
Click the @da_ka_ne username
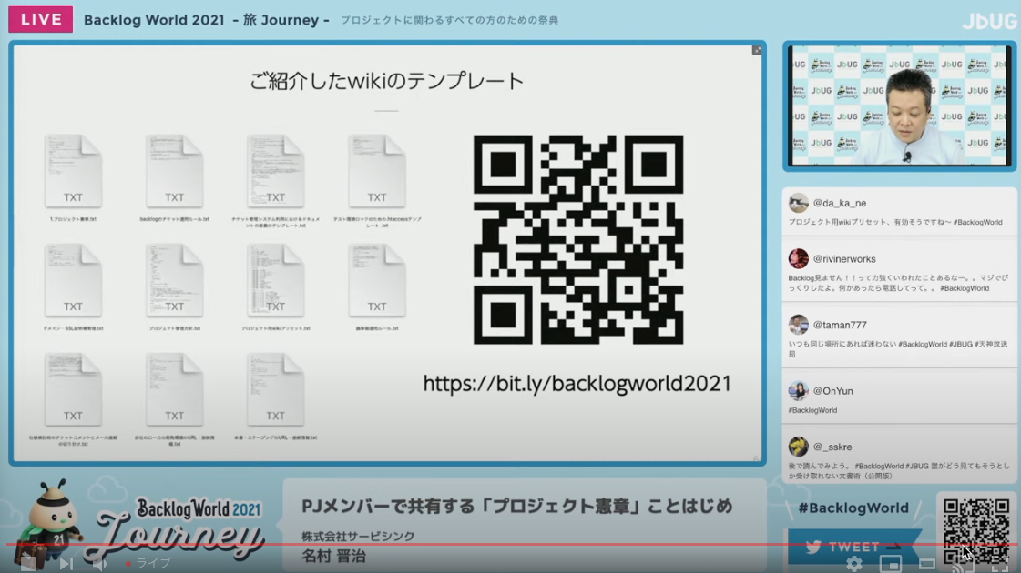click(x=840, y=203)
